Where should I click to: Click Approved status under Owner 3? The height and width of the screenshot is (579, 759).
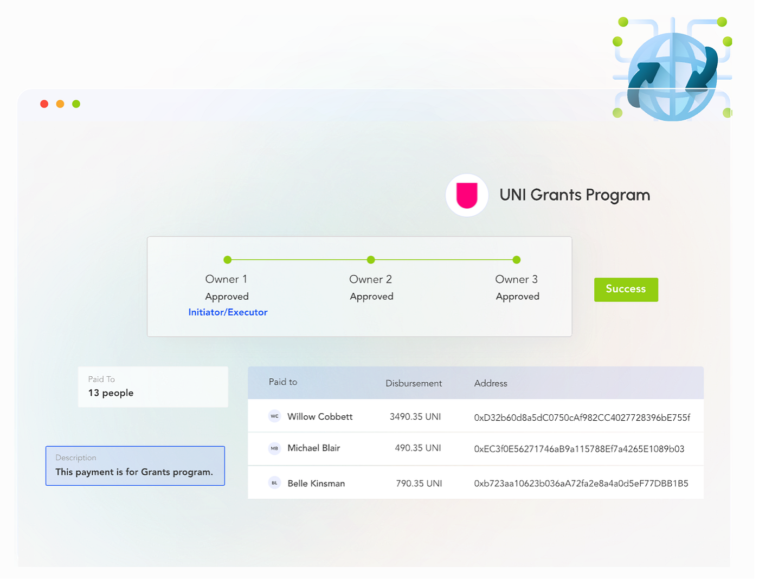pyautogui.click(x=518, y=297)
